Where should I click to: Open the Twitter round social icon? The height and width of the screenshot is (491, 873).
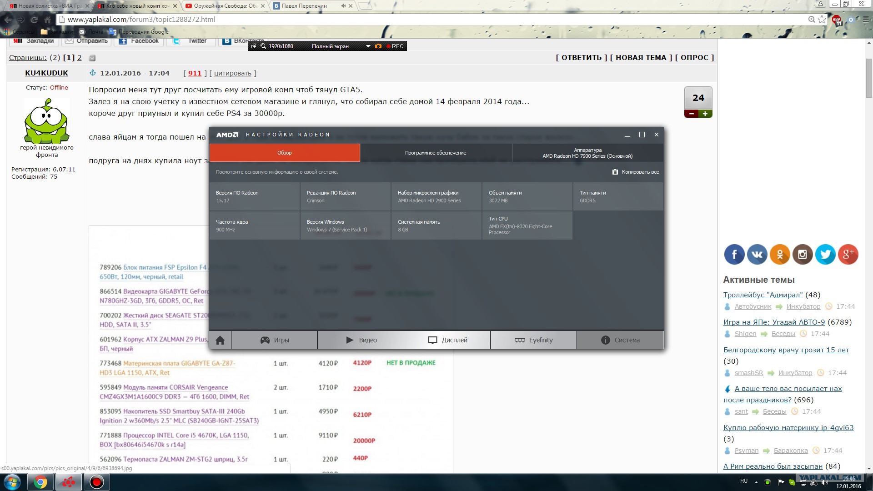pyautogui.click(x=825, y=254)
